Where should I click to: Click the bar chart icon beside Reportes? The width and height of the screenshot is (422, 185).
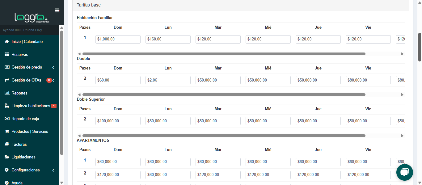7,93
